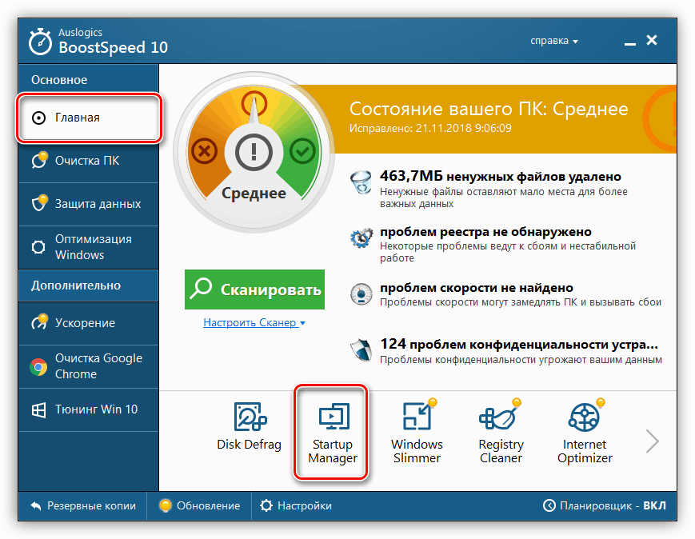Click the red X gauge indicator
695x539 pixels.
coord(204,151)
